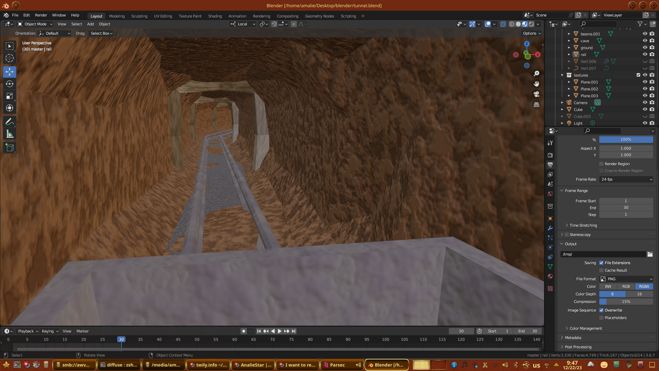Open the File Format PNG dropdown

[x=626, y=279]
